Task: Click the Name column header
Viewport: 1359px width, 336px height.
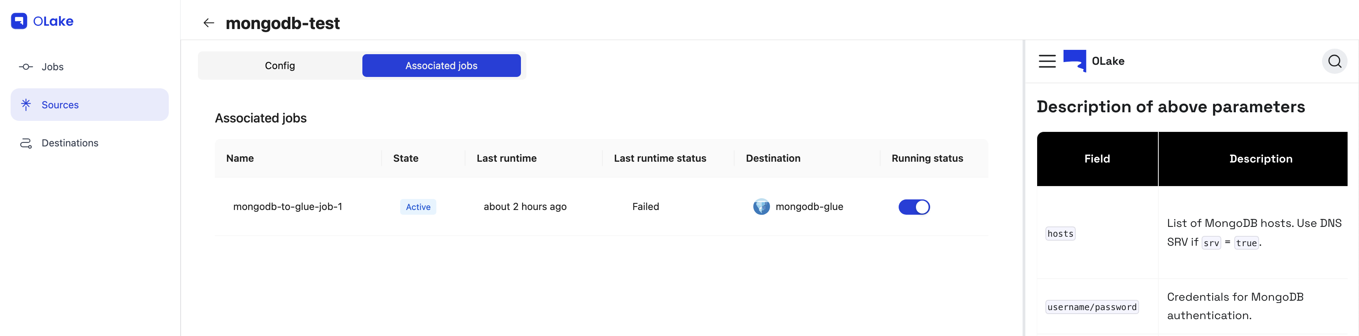Action: pos(240,158)
